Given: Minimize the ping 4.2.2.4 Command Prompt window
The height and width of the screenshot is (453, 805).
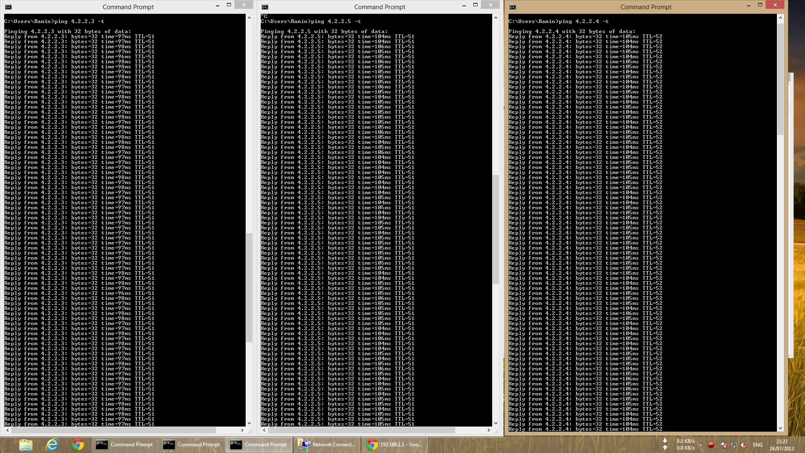Looking at the screenshot, I should [x=748, y=5].
